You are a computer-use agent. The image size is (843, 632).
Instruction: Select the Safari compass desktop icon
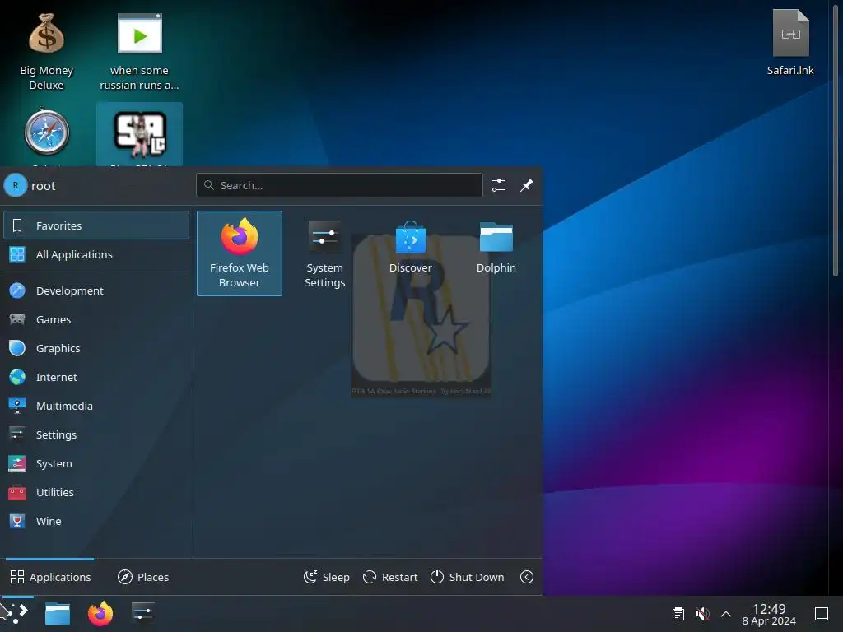point(47,133)
